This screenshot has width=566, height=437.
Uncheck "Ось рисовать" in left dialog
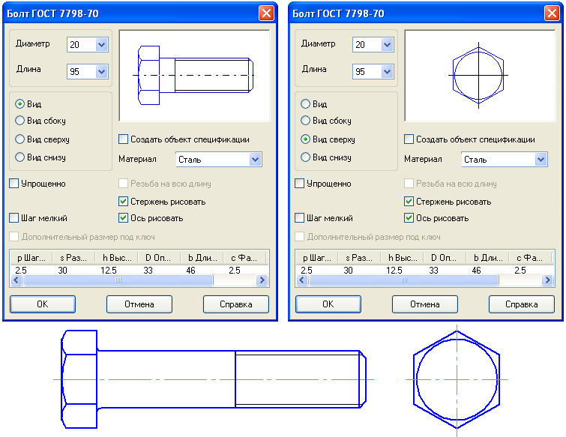123,217
